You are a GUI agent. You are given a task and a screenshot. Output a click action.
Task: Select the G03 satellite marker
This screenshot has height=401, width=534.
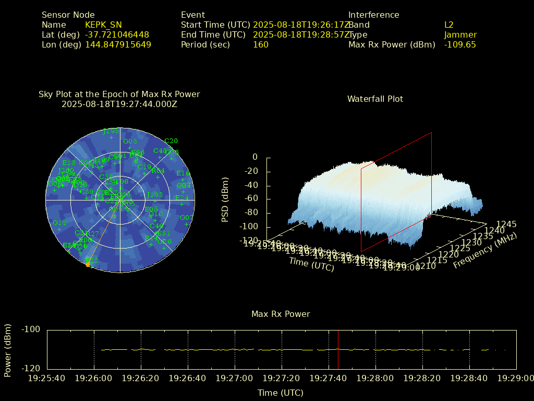(130, 147)
